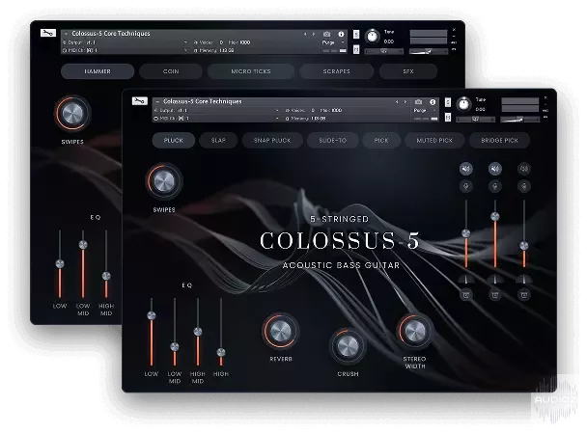Click the first channel output routing icon
The width and height of the screenshot is (587, 433).
click(466, 295)
